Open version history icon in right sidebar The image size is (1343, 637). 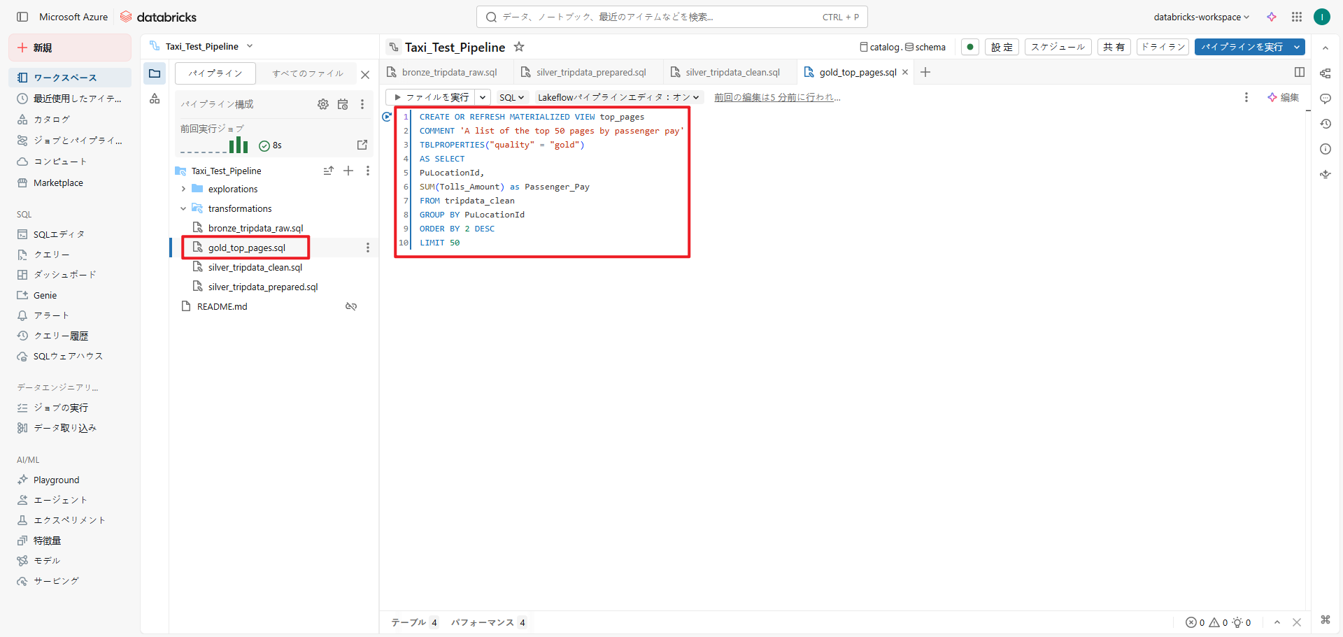(1325, 124)
